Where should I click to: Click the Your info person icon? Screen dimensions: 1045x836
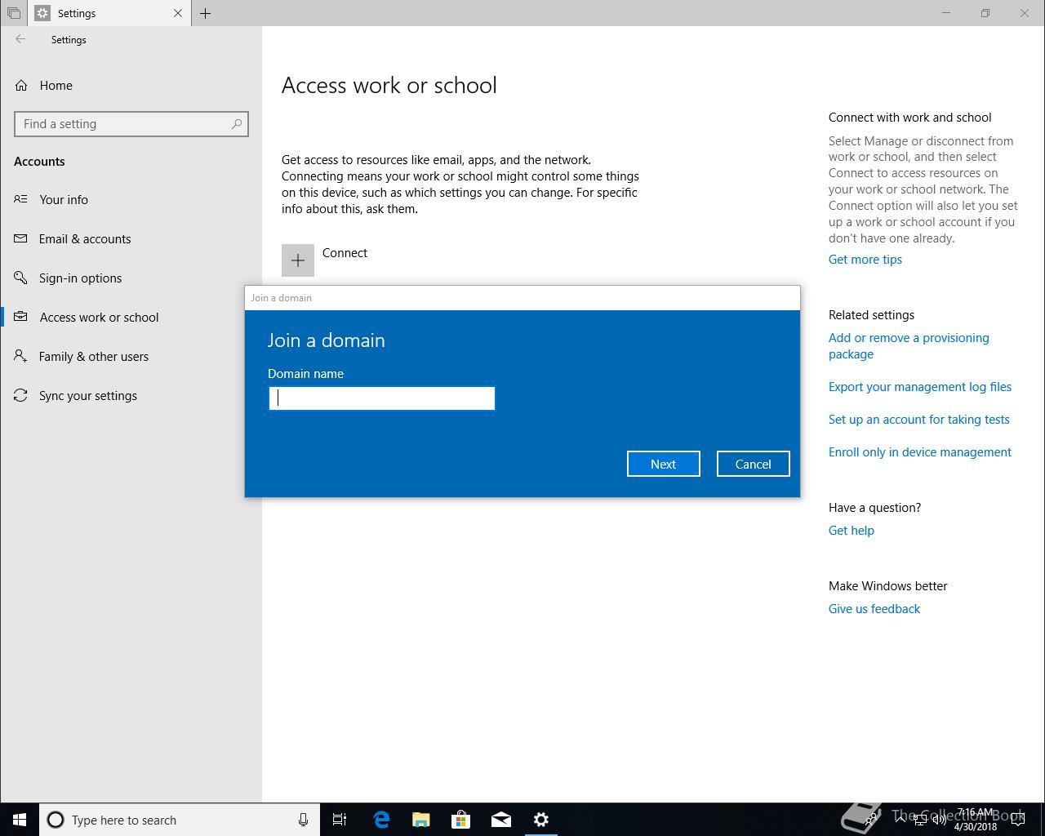[21, 199]
